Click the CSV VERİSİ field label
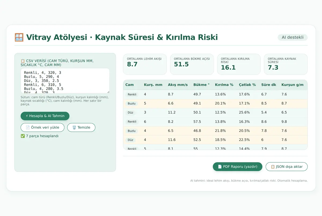 tap(57, 63)
